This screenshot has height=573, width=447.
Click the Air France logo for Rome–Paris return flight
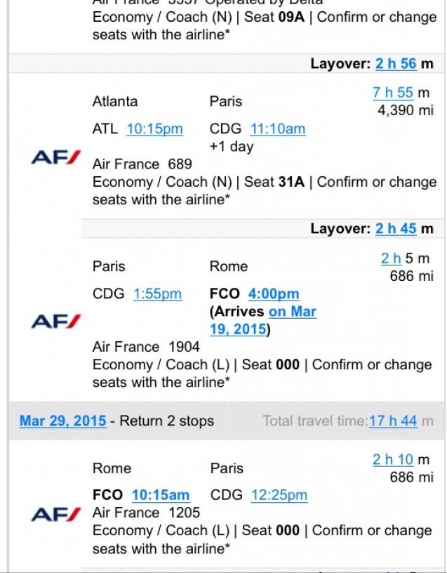(x=56, y=515)
